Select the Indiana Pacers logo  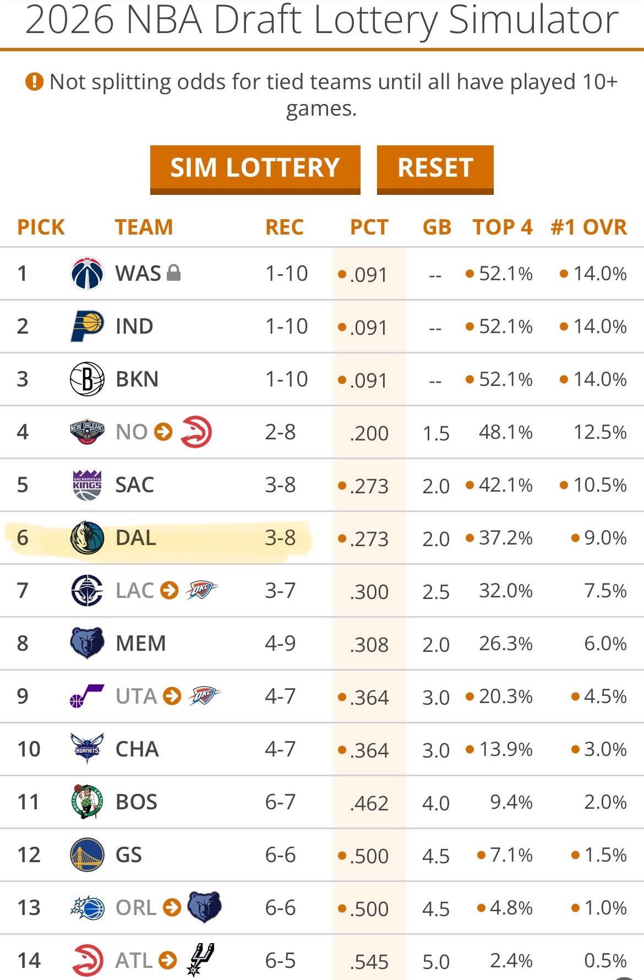click(x=87, y=326)
